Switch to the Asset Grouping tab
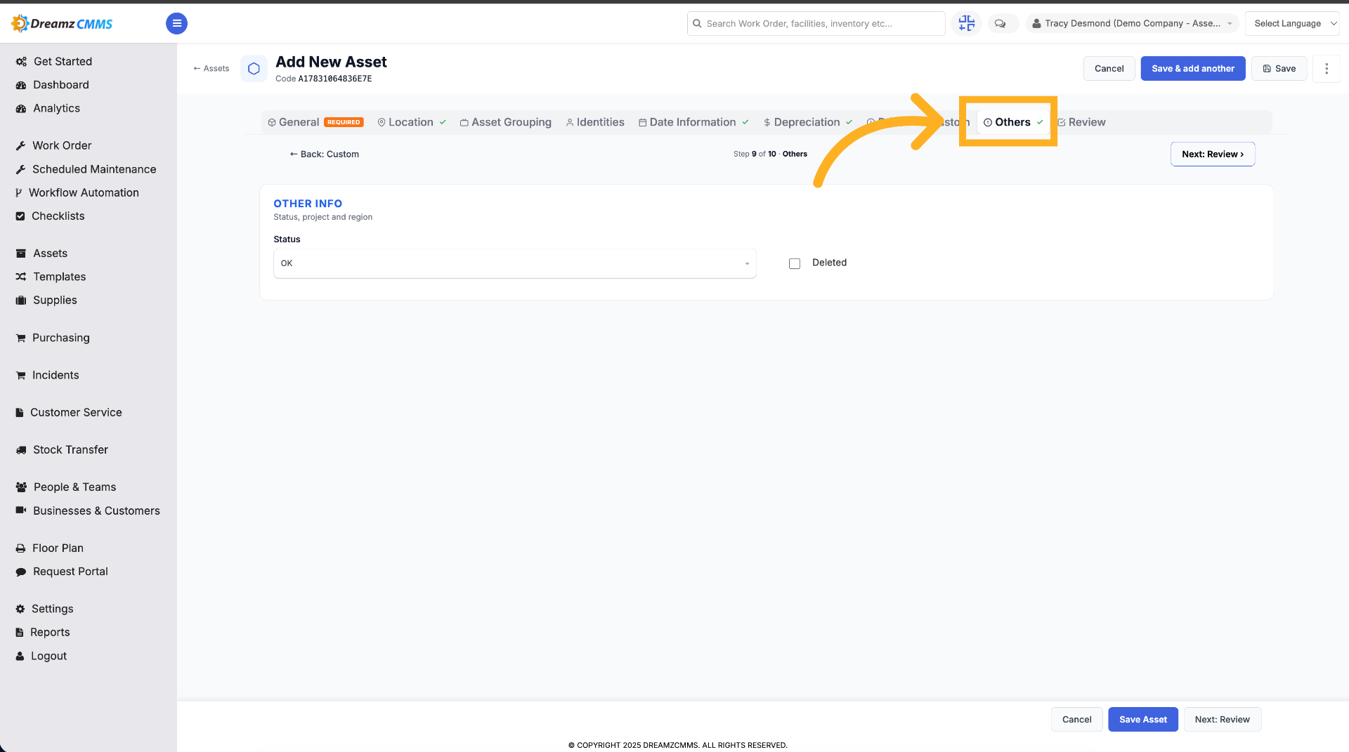This screenshot has width=1349, height=752. point(506,122)
